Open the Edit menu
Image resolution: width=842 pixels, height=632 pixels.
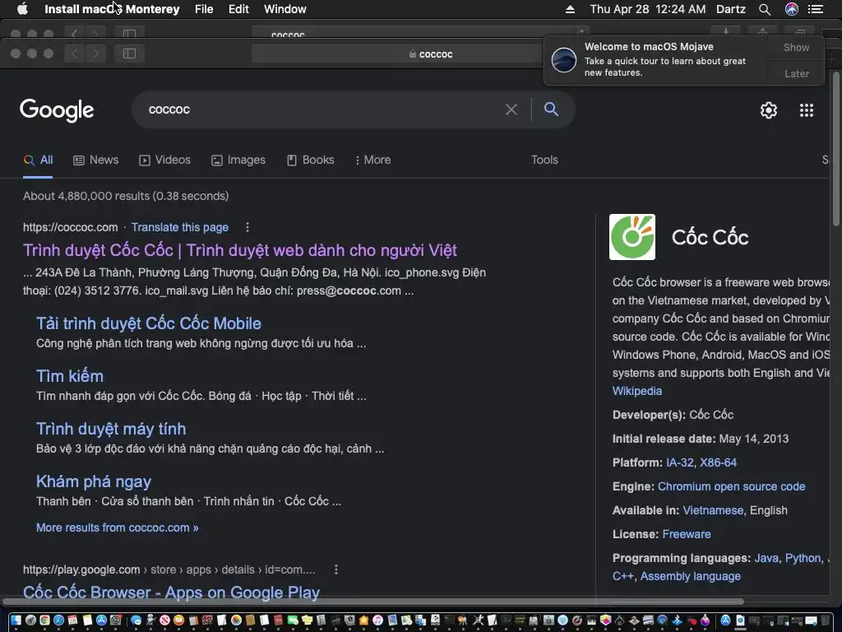point(238,9)
